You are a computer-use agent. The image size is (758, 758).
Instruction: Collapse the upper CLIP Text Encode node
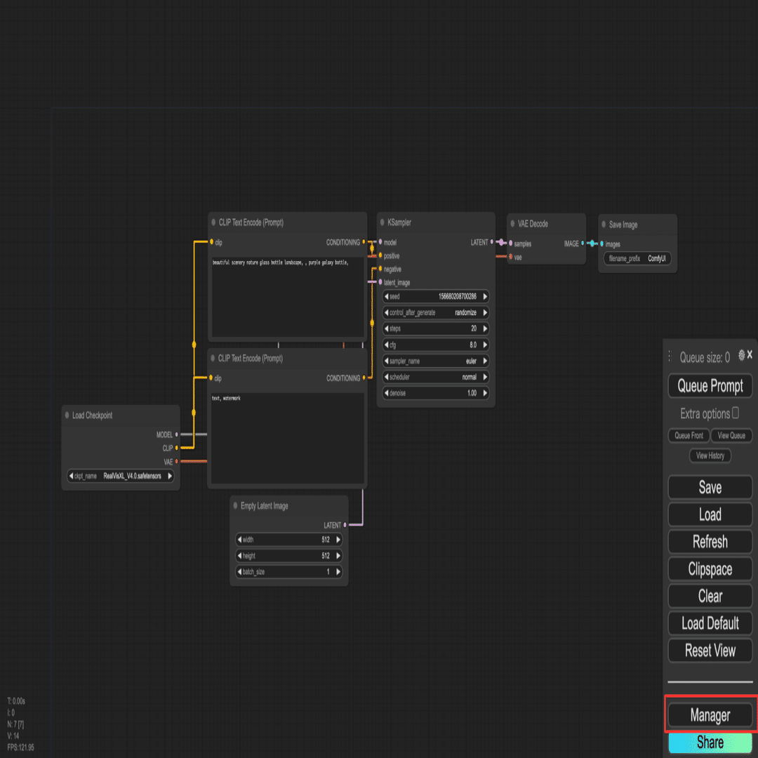point(213,222)
